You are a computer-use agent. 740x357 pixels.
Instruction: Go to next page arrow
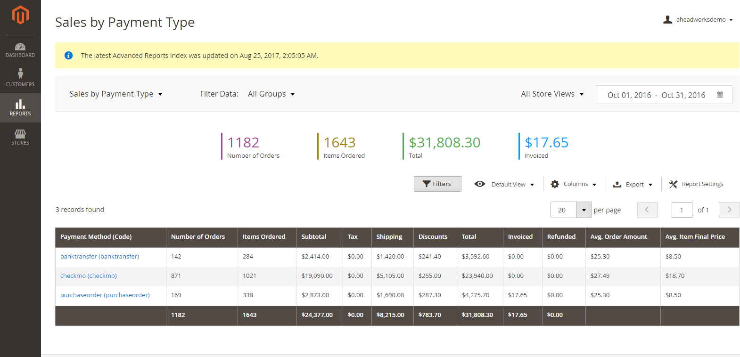pyautogui.click(x=729, y=210)
